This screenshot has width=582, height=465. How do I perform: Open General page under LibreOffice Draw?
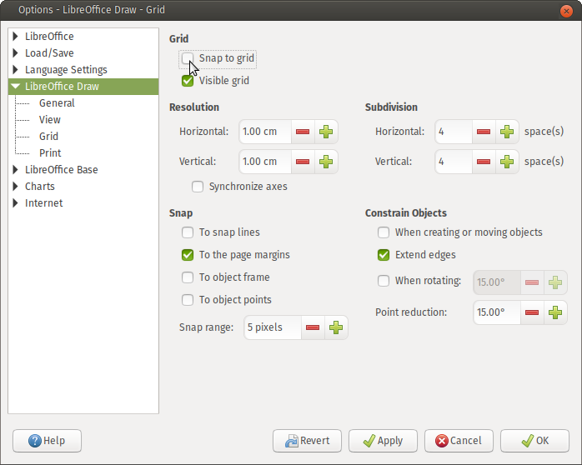57,103
